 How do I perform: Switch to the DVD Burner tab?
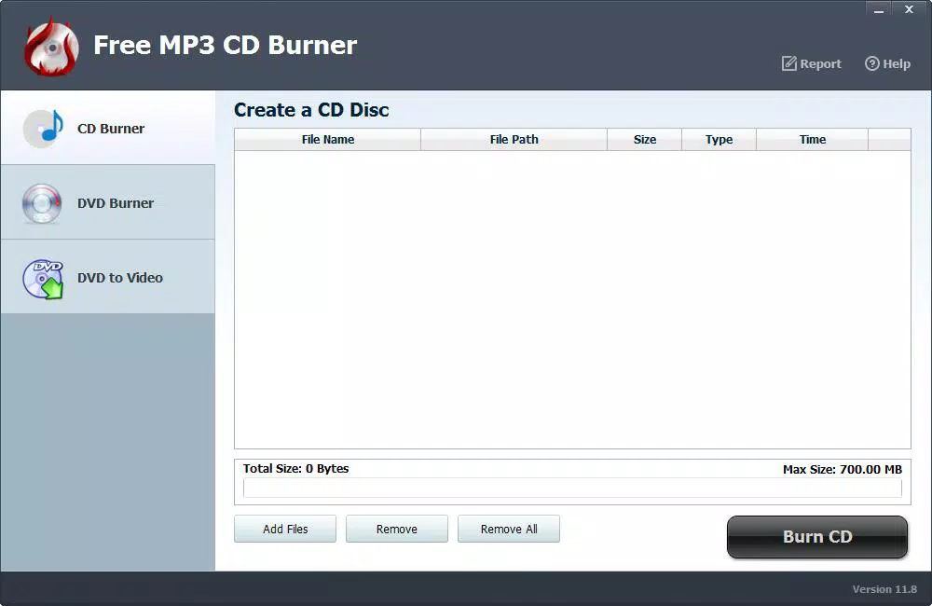(x=107, y=203)
